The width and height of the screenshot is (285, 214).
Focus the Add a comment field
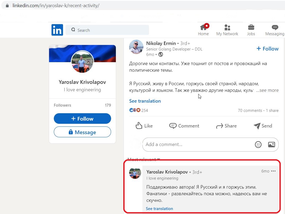pyautogui.click(x=211, y=144)
